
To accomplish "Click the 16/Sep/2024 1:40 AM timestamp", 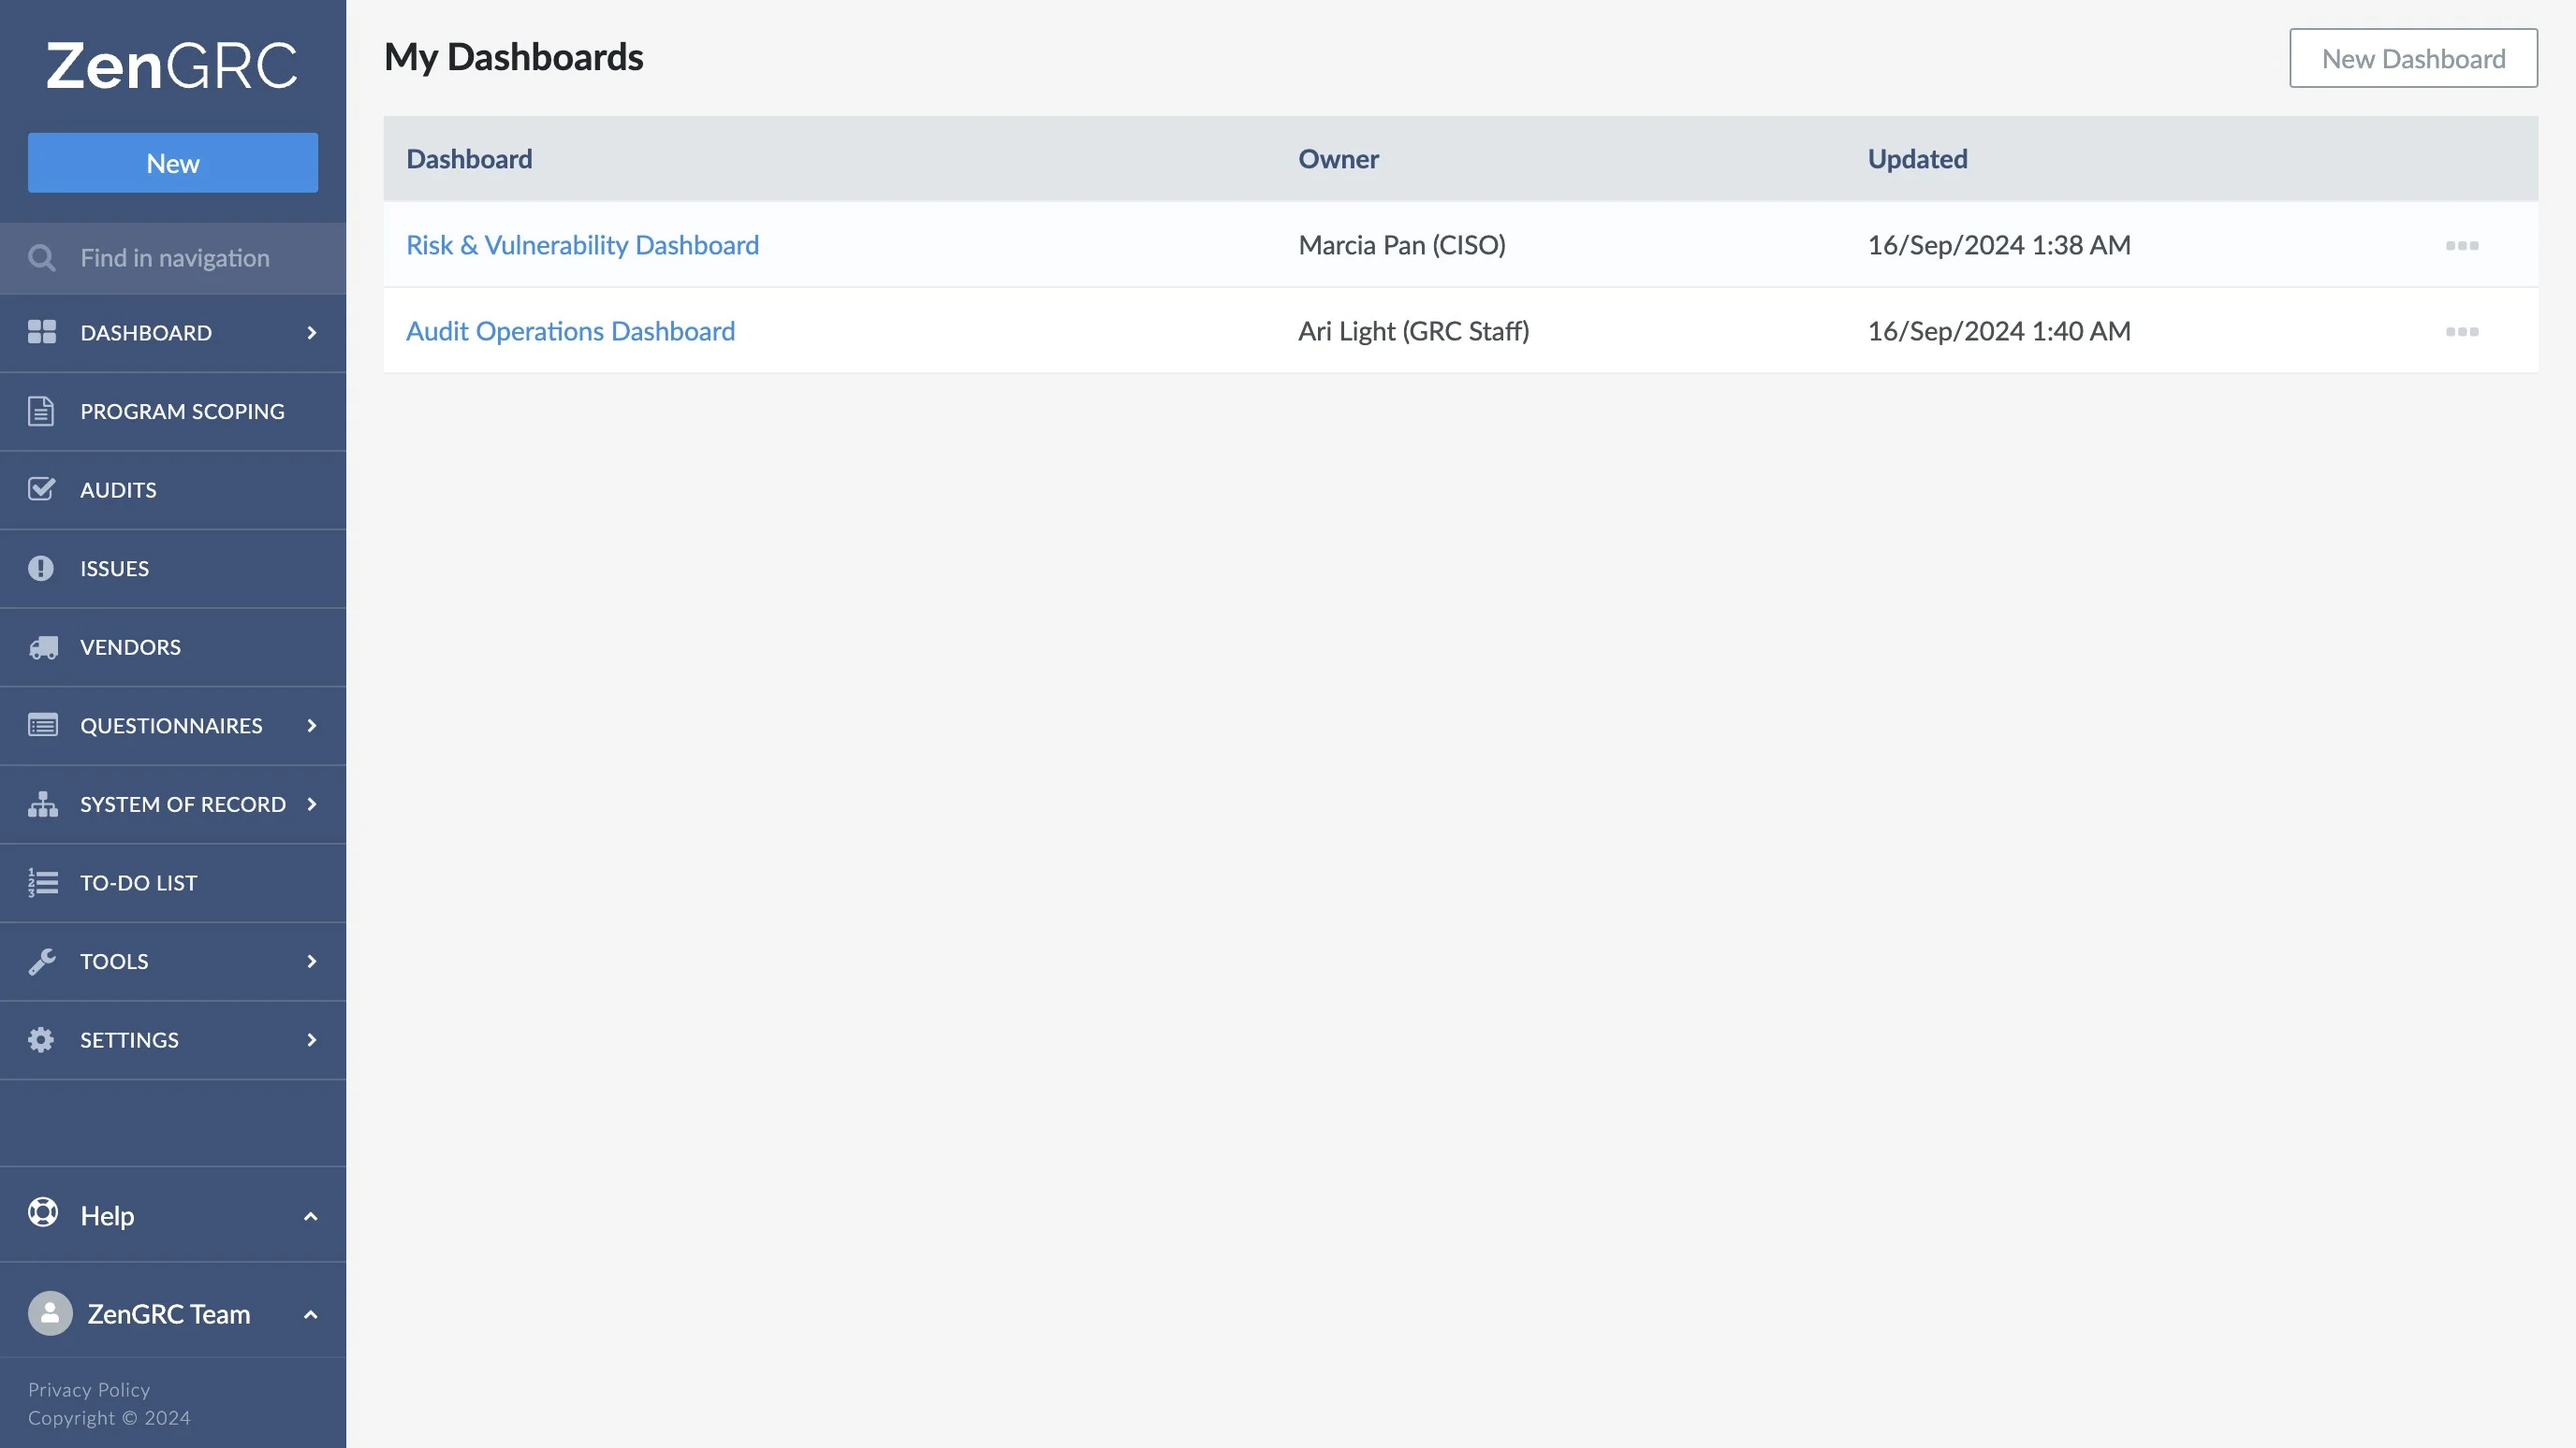I will (1999, 332).
